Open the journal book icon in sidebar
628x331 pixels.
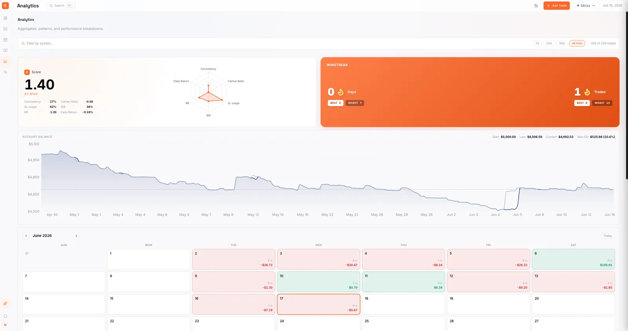click(5, 51)
